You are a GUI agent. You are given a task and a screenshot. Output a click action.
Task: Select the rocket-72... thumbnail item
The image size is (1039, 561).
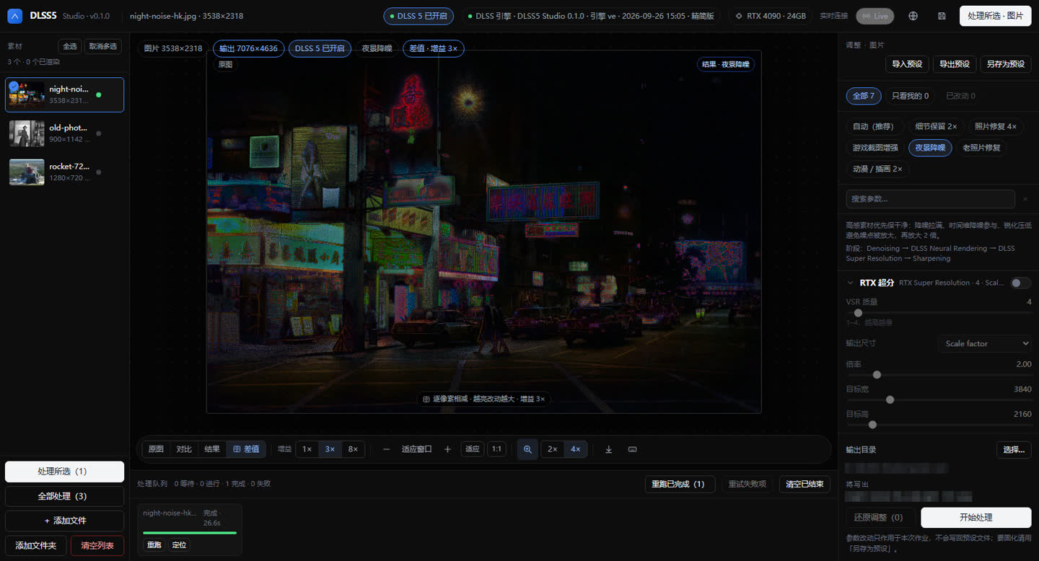tap(64, 172)
